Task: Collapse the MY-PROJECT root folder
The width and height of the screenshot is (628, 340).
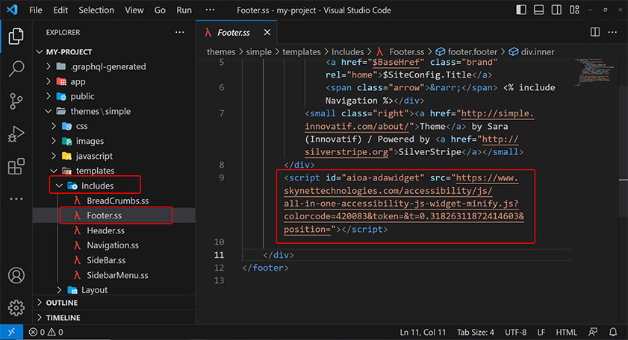Action: pyautogui.click(x=40, y=51)
